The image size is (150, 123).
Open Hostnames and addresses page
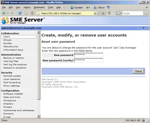[x=19, y=110]
